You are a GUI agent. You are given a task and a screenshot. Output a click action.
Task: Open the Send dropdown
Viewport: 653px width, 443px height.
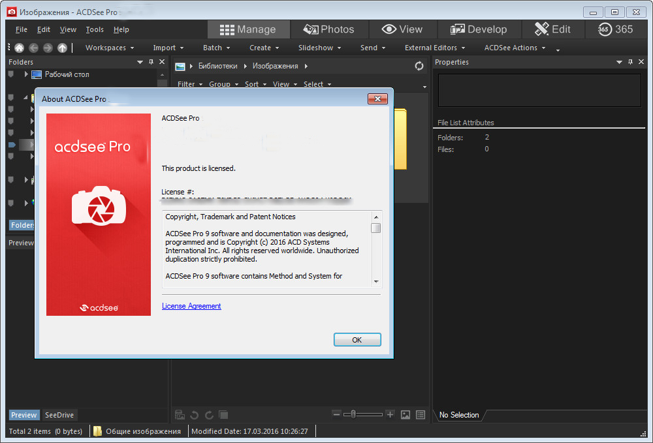click(373, 48)
